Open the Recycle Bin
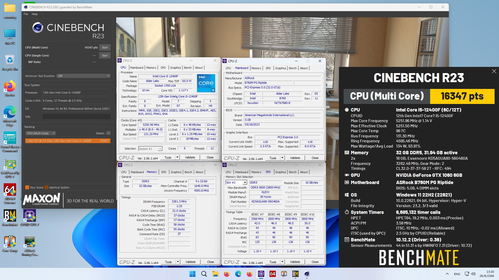Viewport: 499px width, 280px height. [10, 63]
